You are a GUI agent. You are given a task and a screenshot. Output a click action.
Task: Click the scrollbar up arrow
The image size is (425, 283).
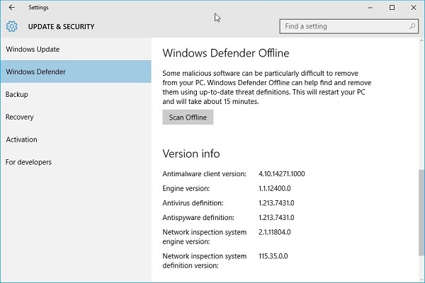tap(421, 40)
